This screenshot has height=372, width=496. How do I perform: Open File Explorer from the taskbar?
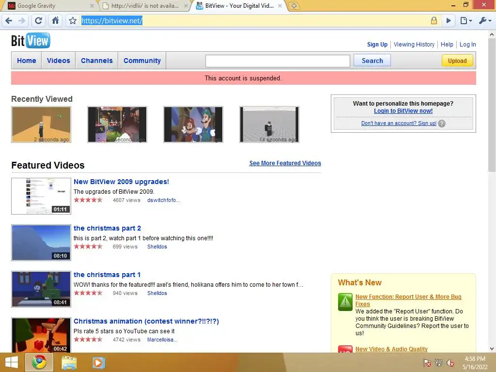point(69,362)
